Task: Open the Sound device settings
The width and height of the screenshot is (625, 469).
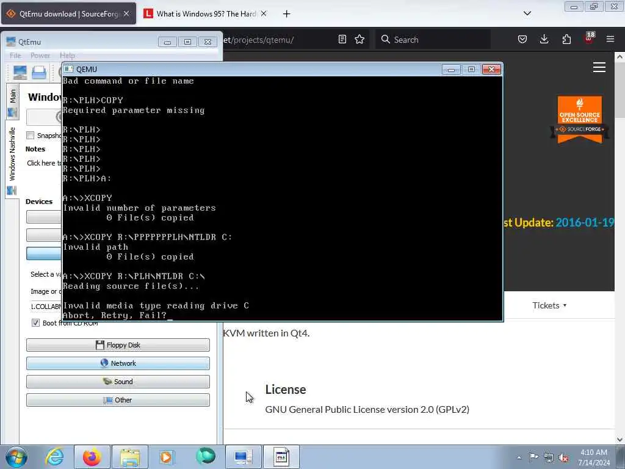Action: pos(118,382)
